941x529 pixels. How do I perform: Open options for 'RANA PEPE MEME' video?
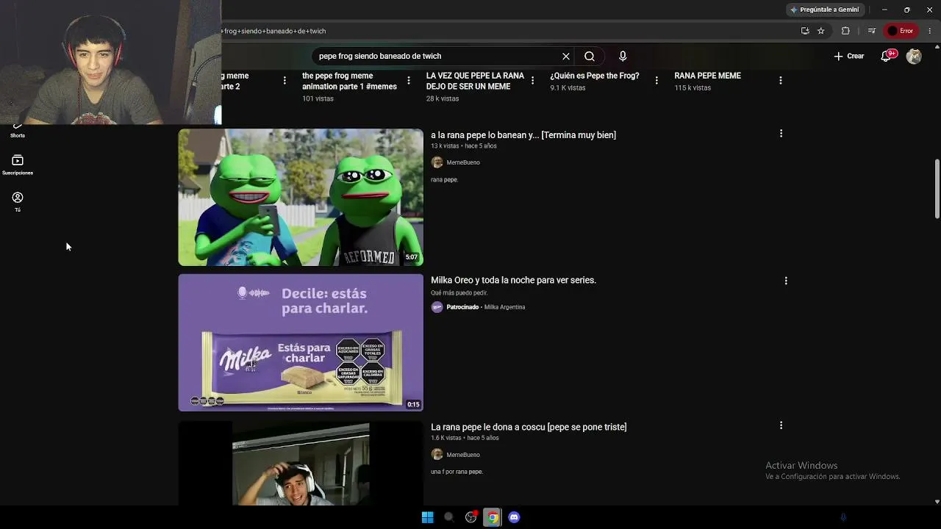tap(781, 80)
